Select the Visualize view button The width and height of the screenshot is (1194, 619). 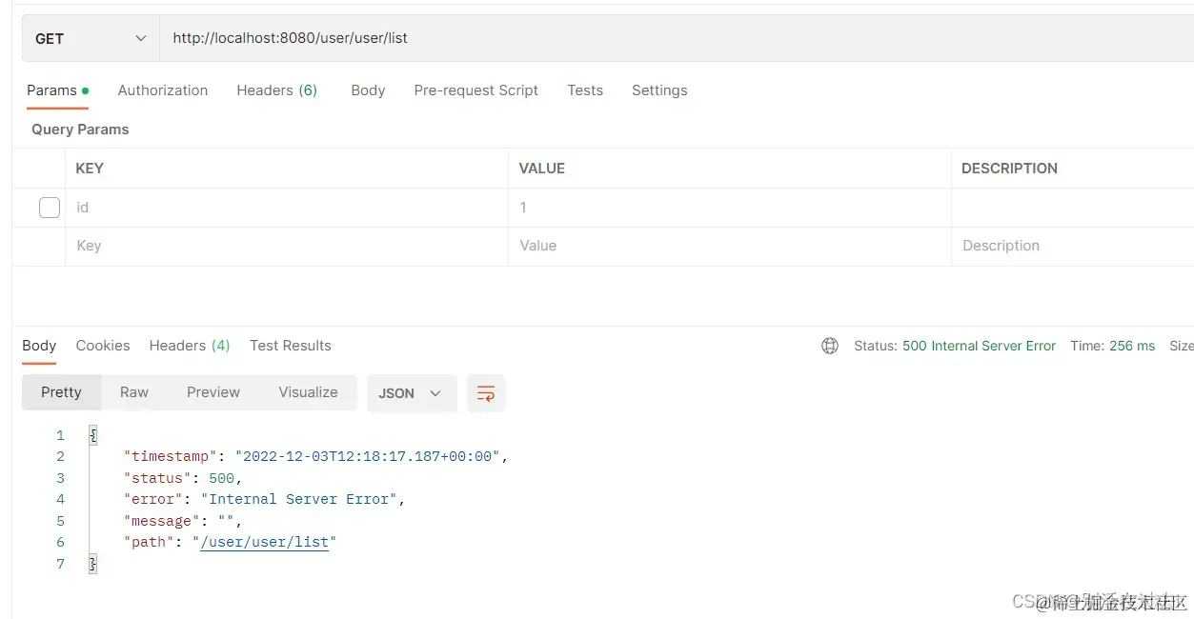click(308, 392)
